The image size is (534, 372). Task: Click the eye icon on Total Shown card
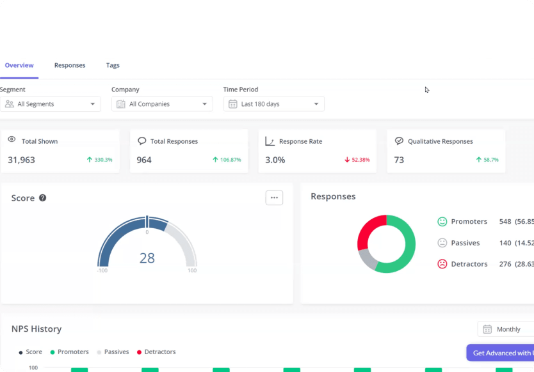click(12, 141)
